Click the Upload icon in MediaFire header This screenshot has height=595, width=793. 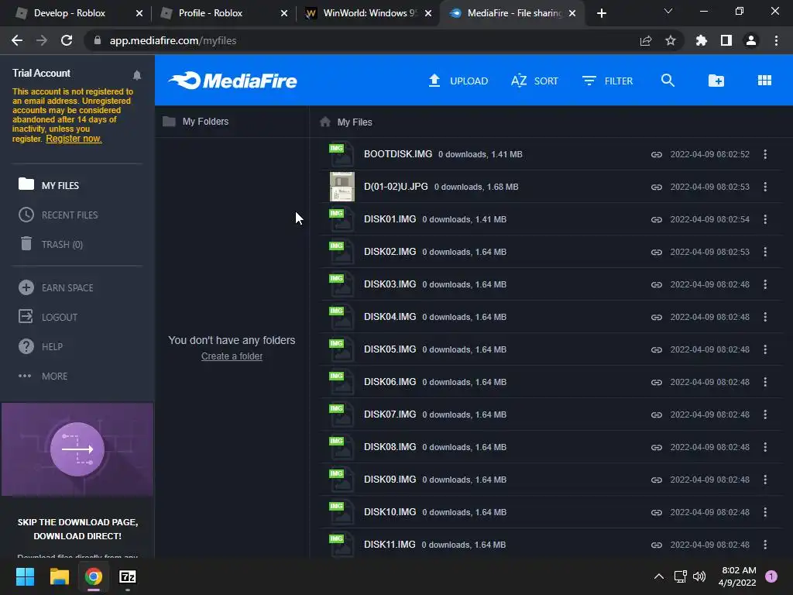click(434, 81)
